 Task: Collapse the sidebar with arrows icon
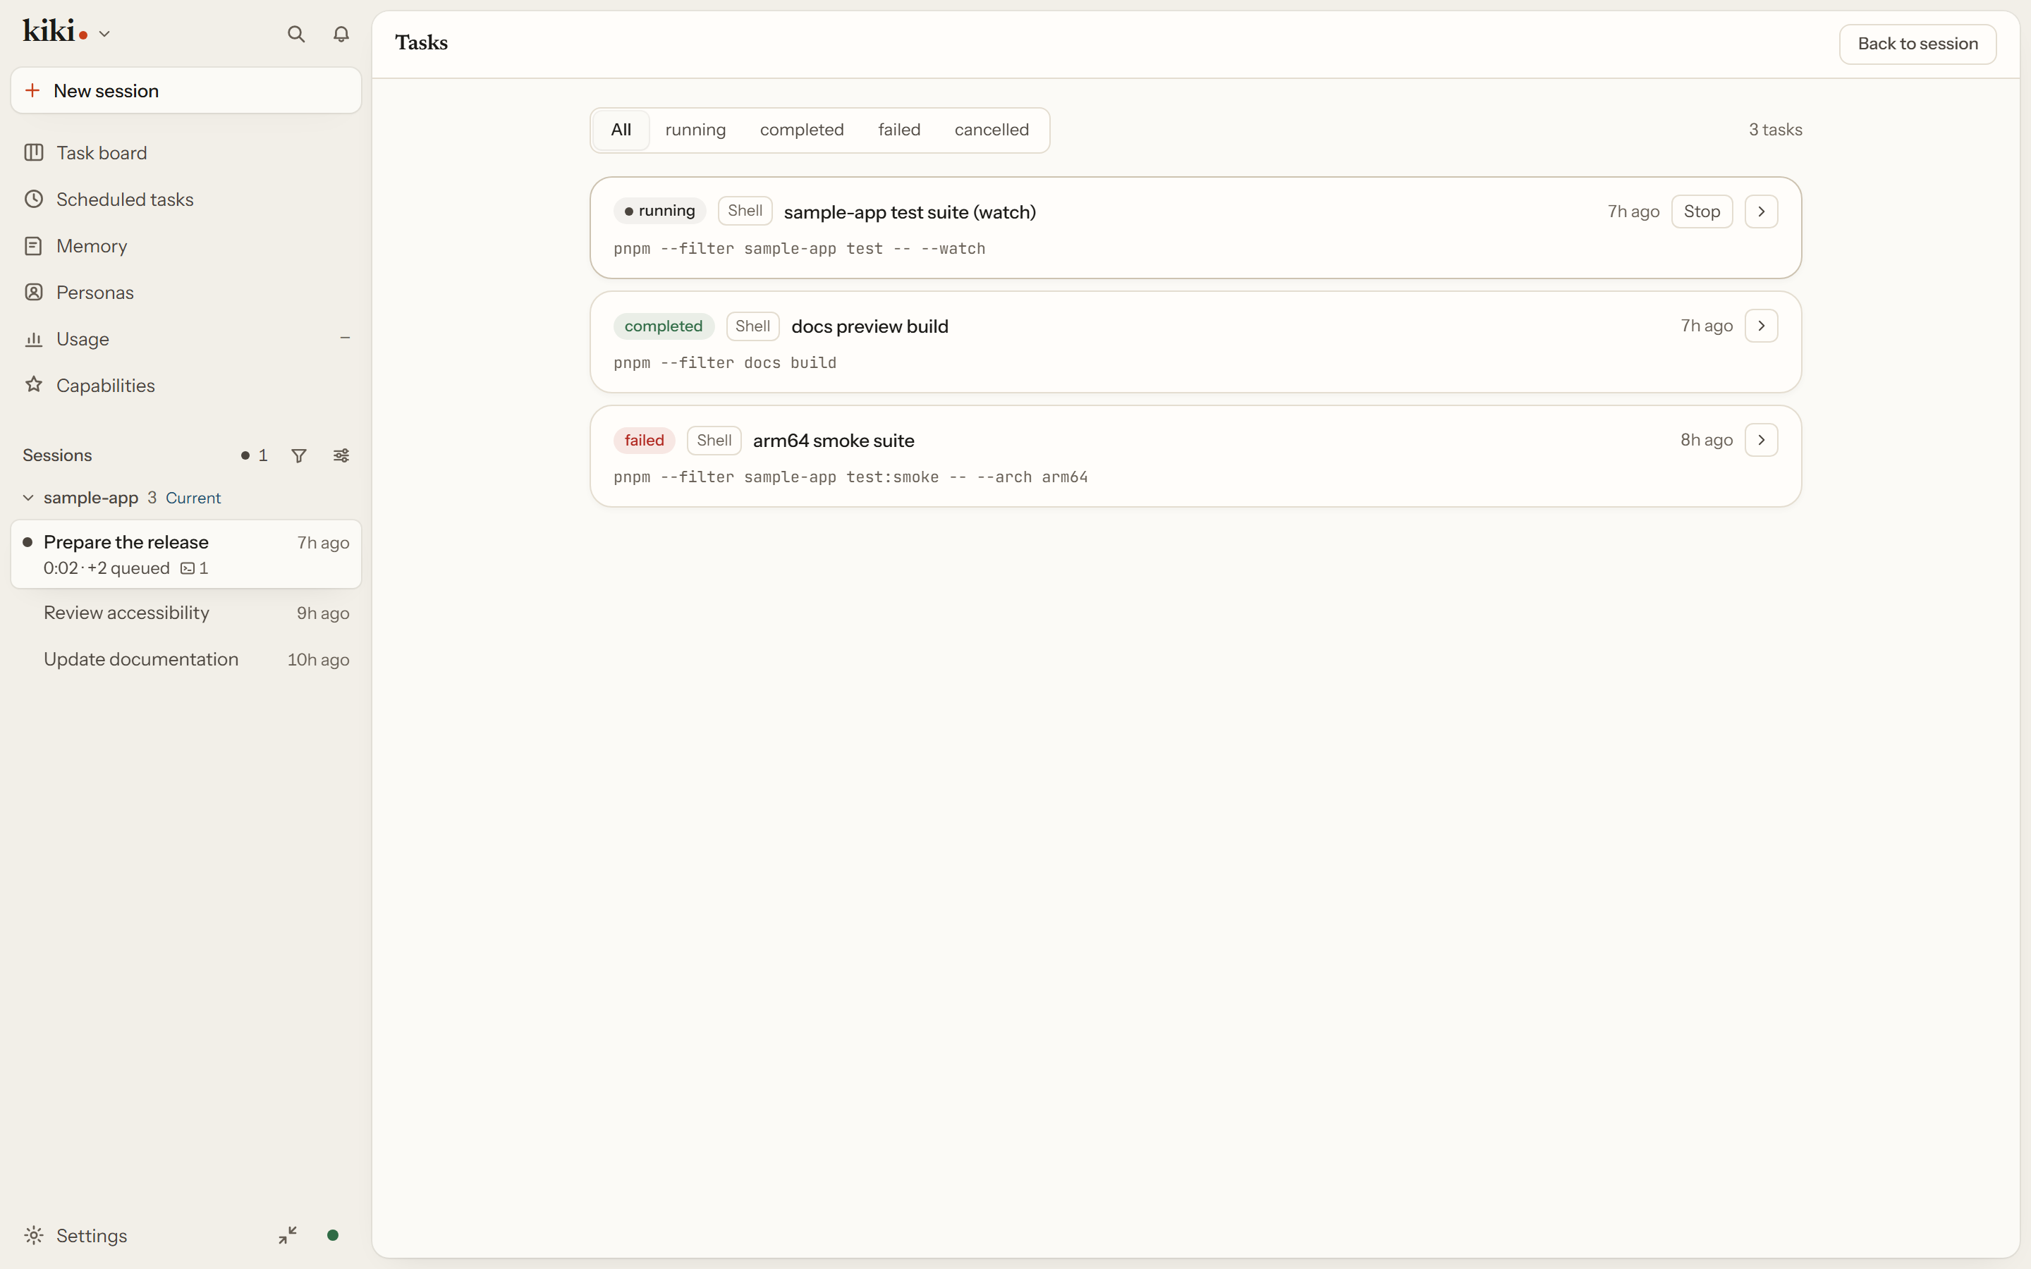point(288,1235)
